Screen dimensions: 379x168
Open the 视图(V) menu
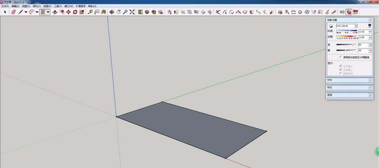point(26,6)
